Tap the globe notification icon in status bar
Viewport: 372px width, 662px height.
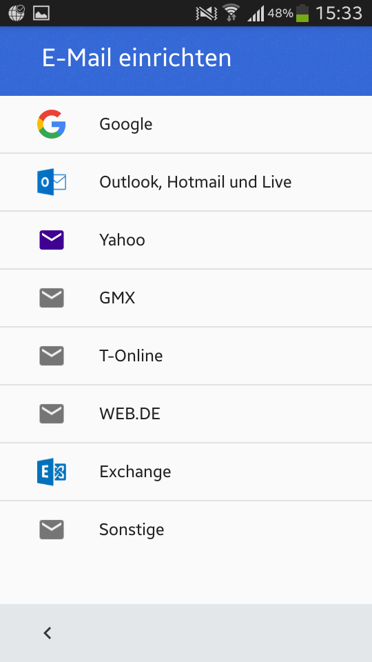(x=17, y=12)
